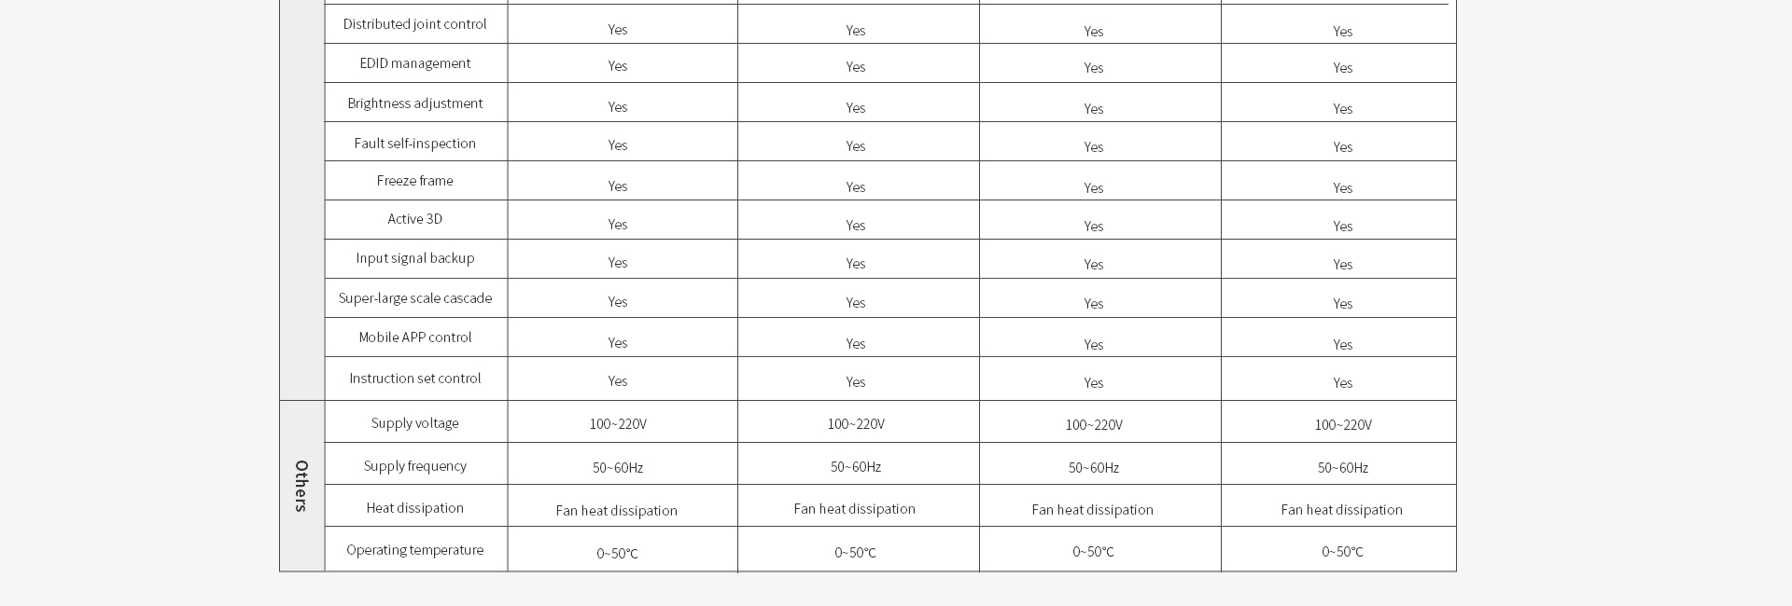Select the last column's "50~60Hz" value

coord(1342,468)
